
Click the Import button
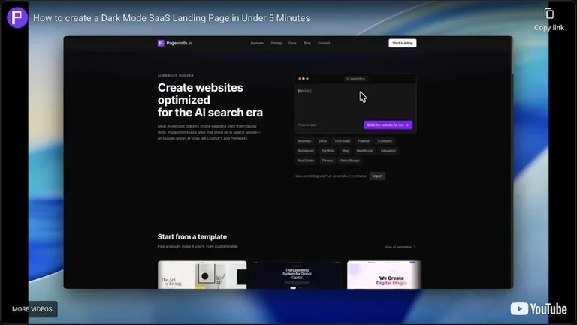378,176
